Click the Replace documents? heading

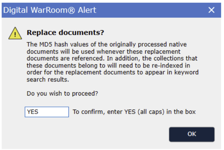[65, 33]
